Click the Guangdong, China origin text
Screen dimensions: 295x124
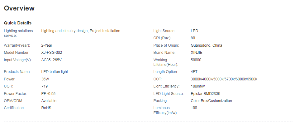coord(206,45)
